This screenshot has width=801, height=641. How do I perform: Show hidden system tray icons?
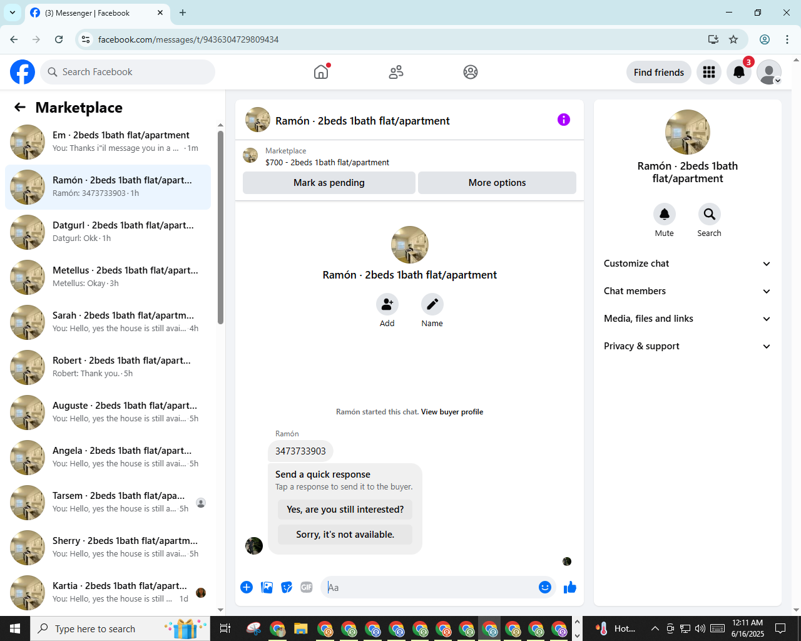click(655, 628)
